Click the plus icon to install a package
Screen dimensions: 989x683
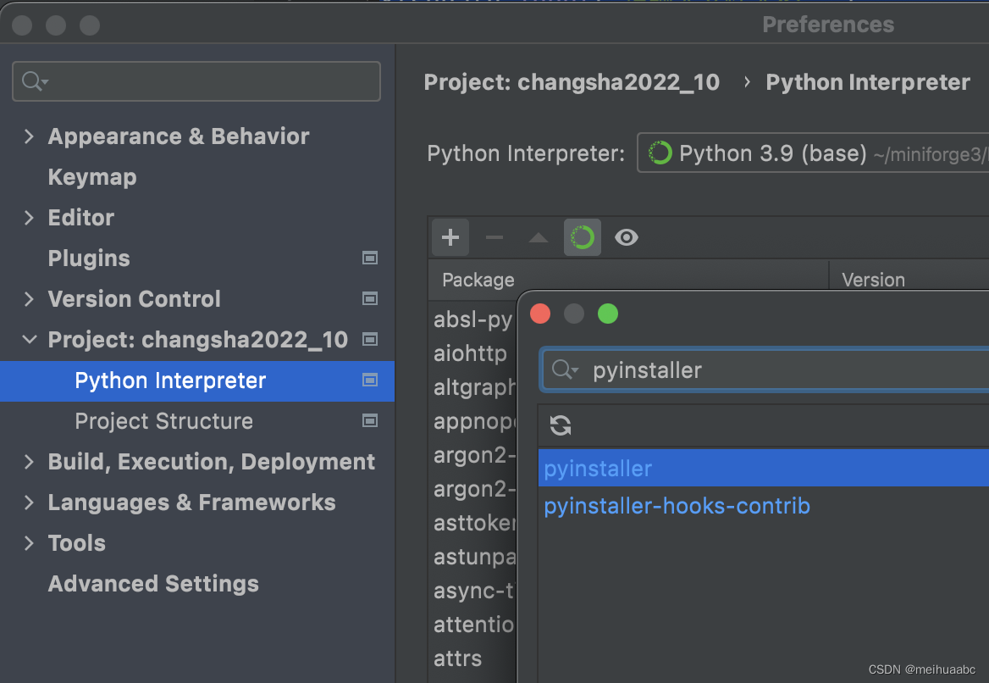450,237
